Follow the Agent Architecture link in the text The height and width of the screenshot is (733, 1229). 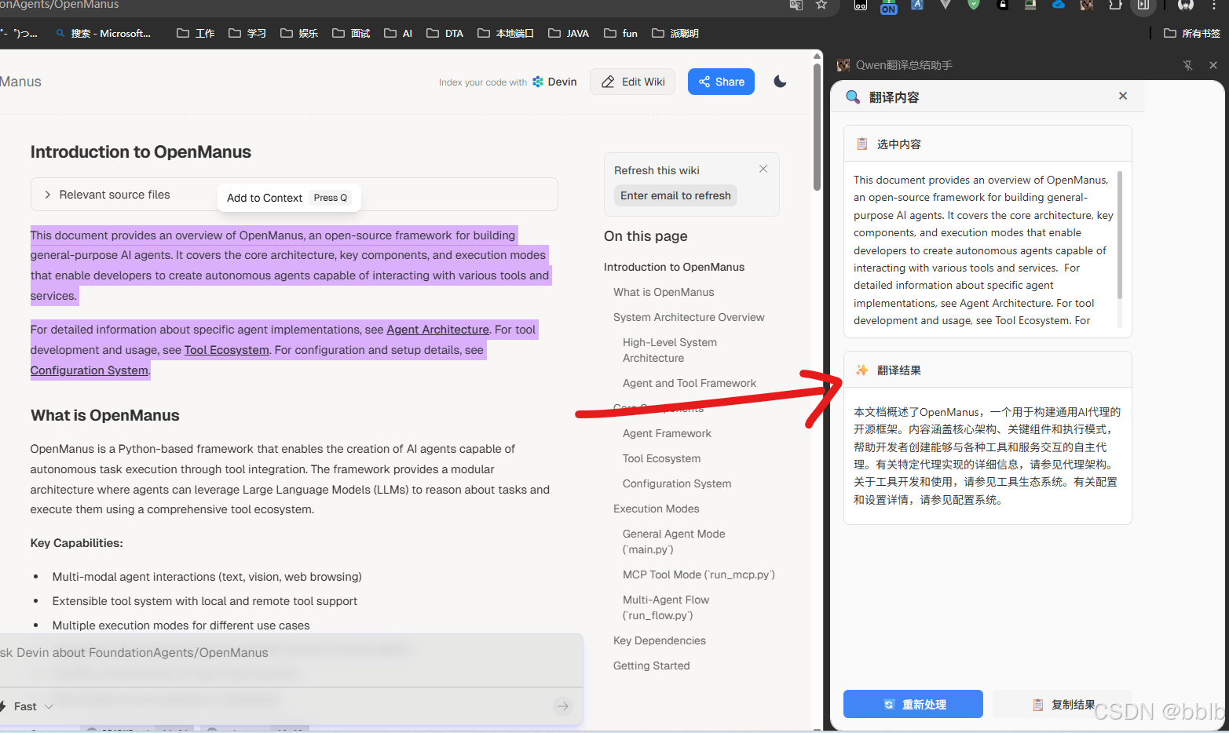[x=437, y=330]
